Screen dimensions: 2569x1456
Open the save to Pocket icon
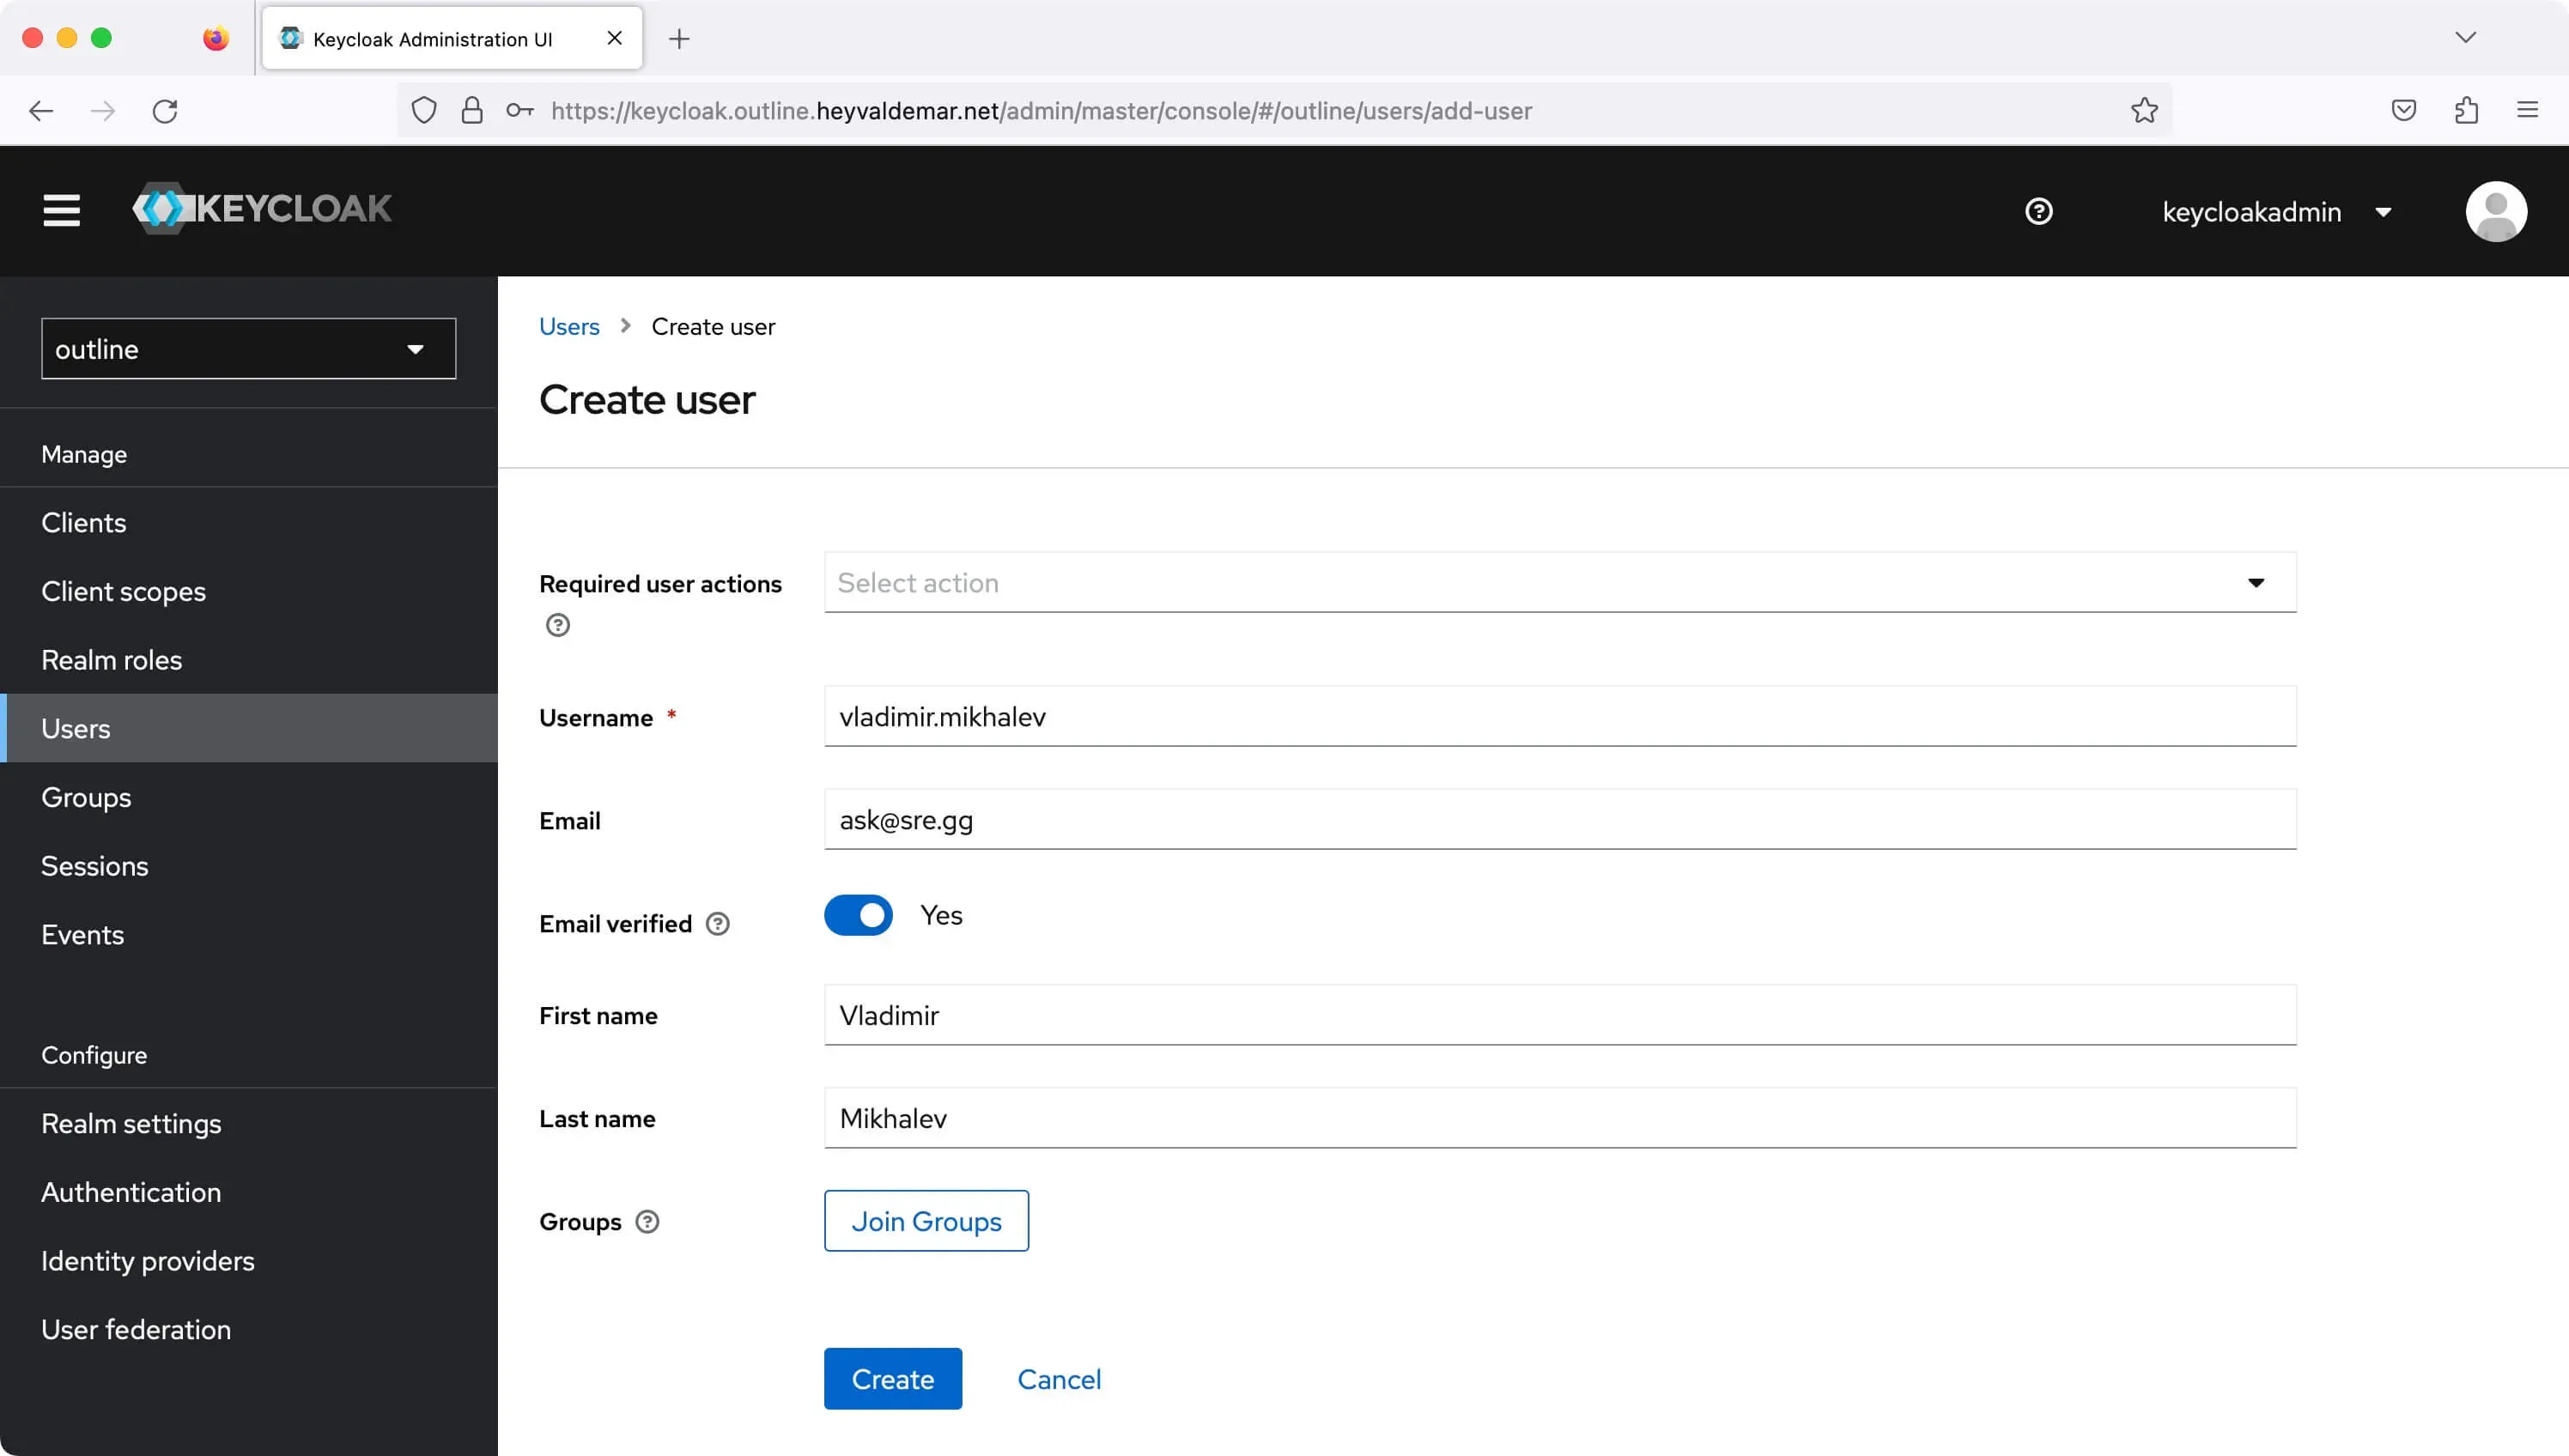(2404, 111)
